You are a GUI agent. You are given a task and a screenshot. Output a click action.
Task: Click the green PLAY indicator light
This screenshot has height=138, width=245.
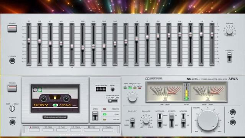pos(105,114)
